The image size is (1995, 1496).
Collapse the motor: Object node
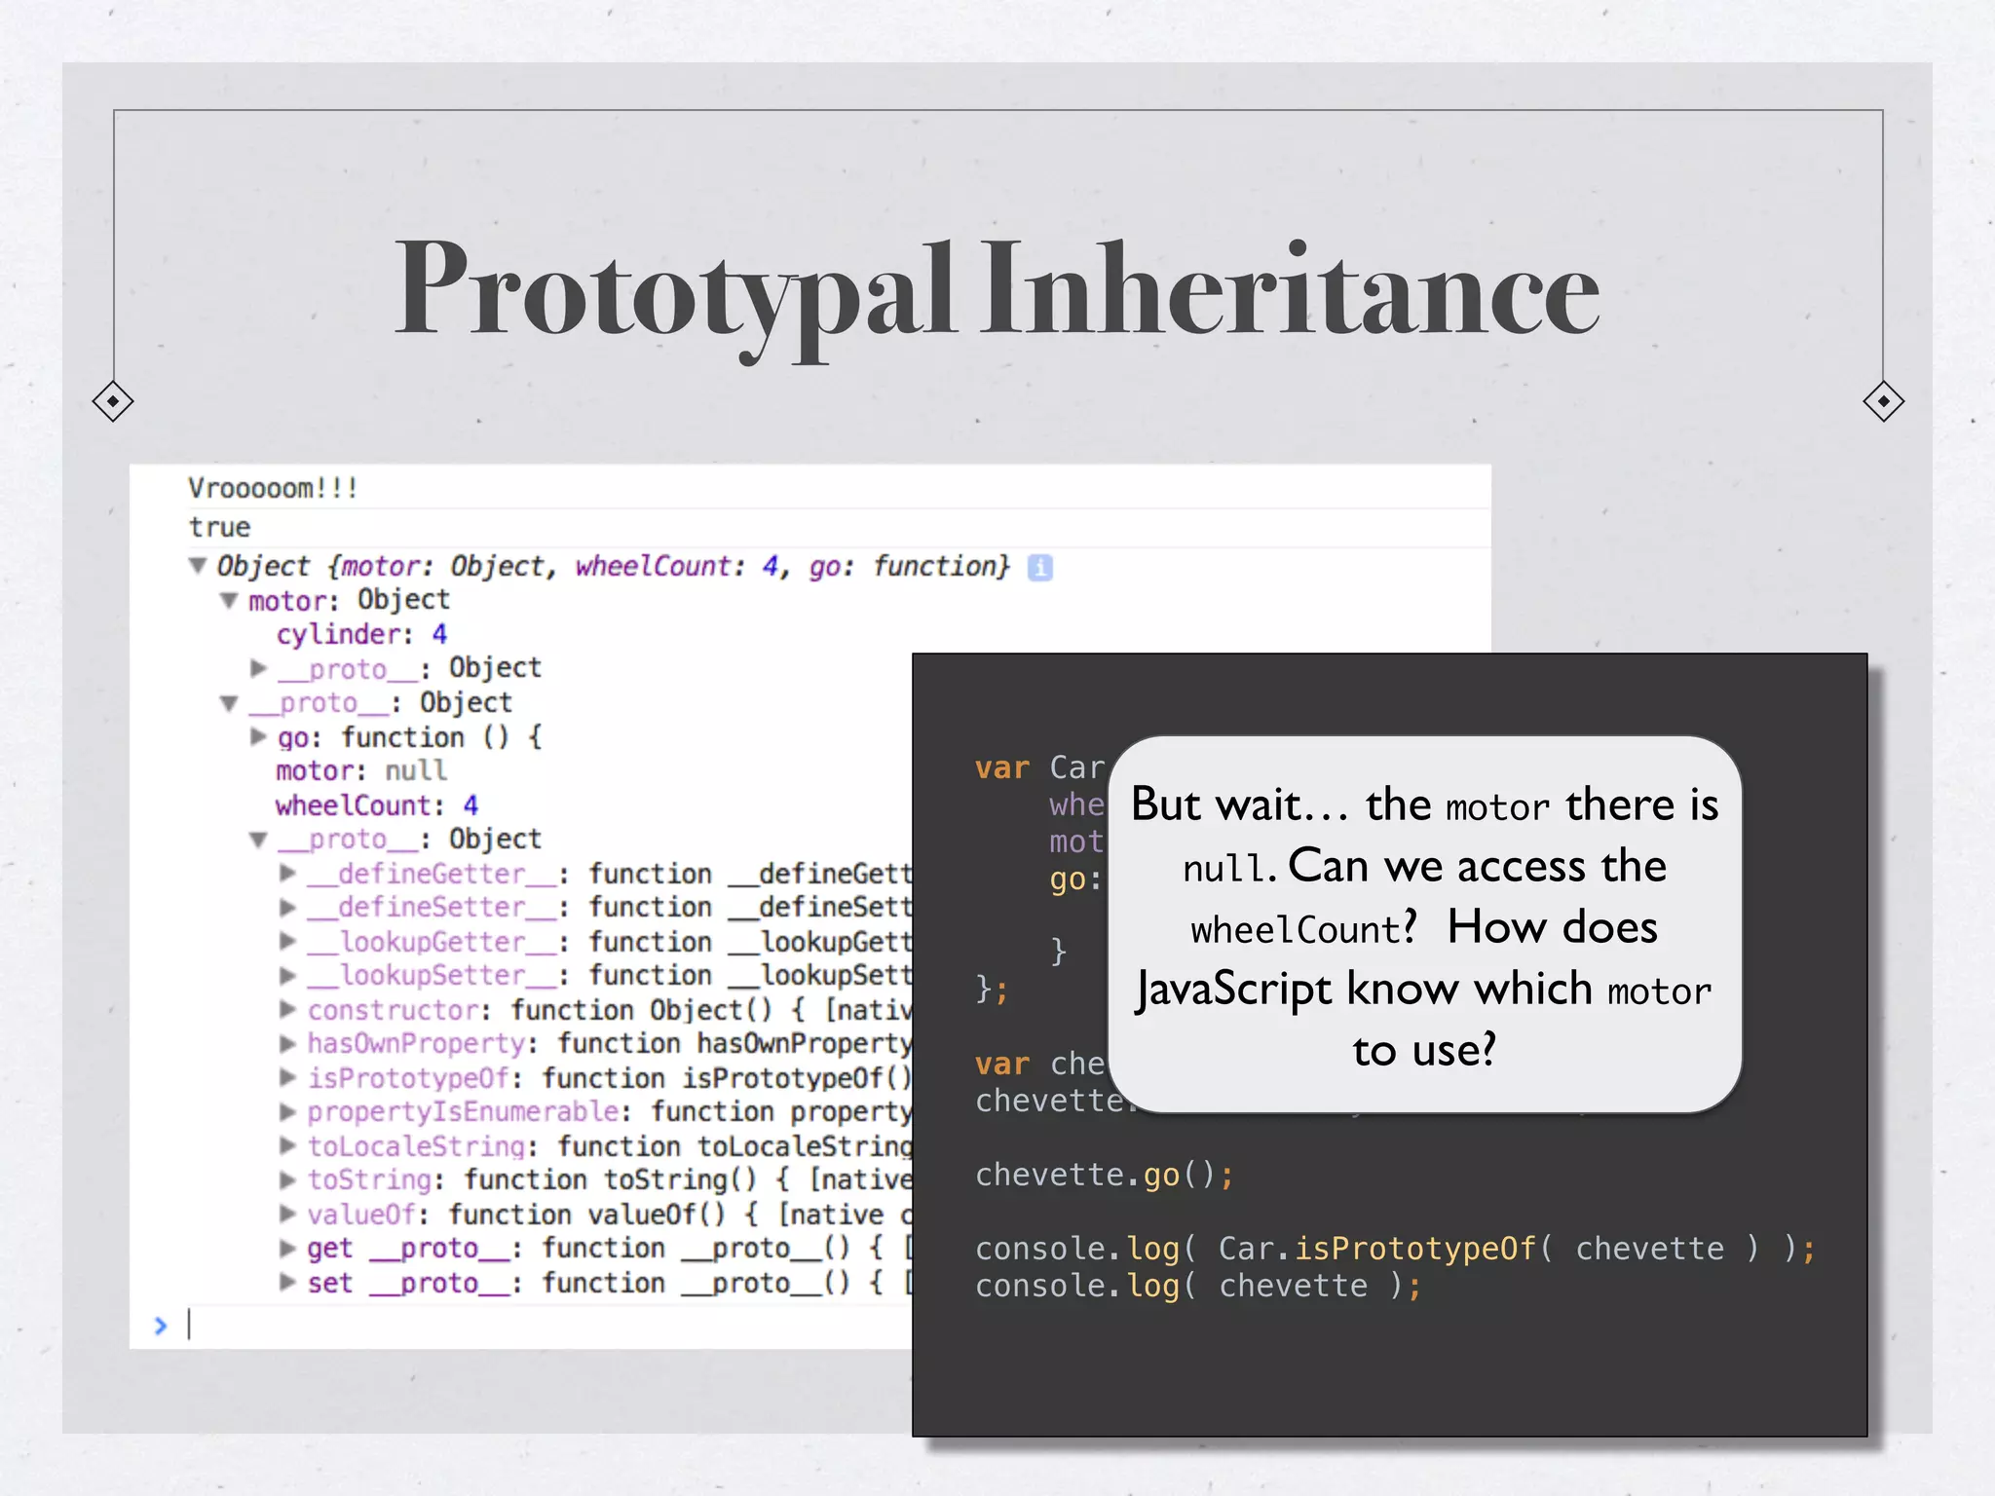click(x=229, y=600)
